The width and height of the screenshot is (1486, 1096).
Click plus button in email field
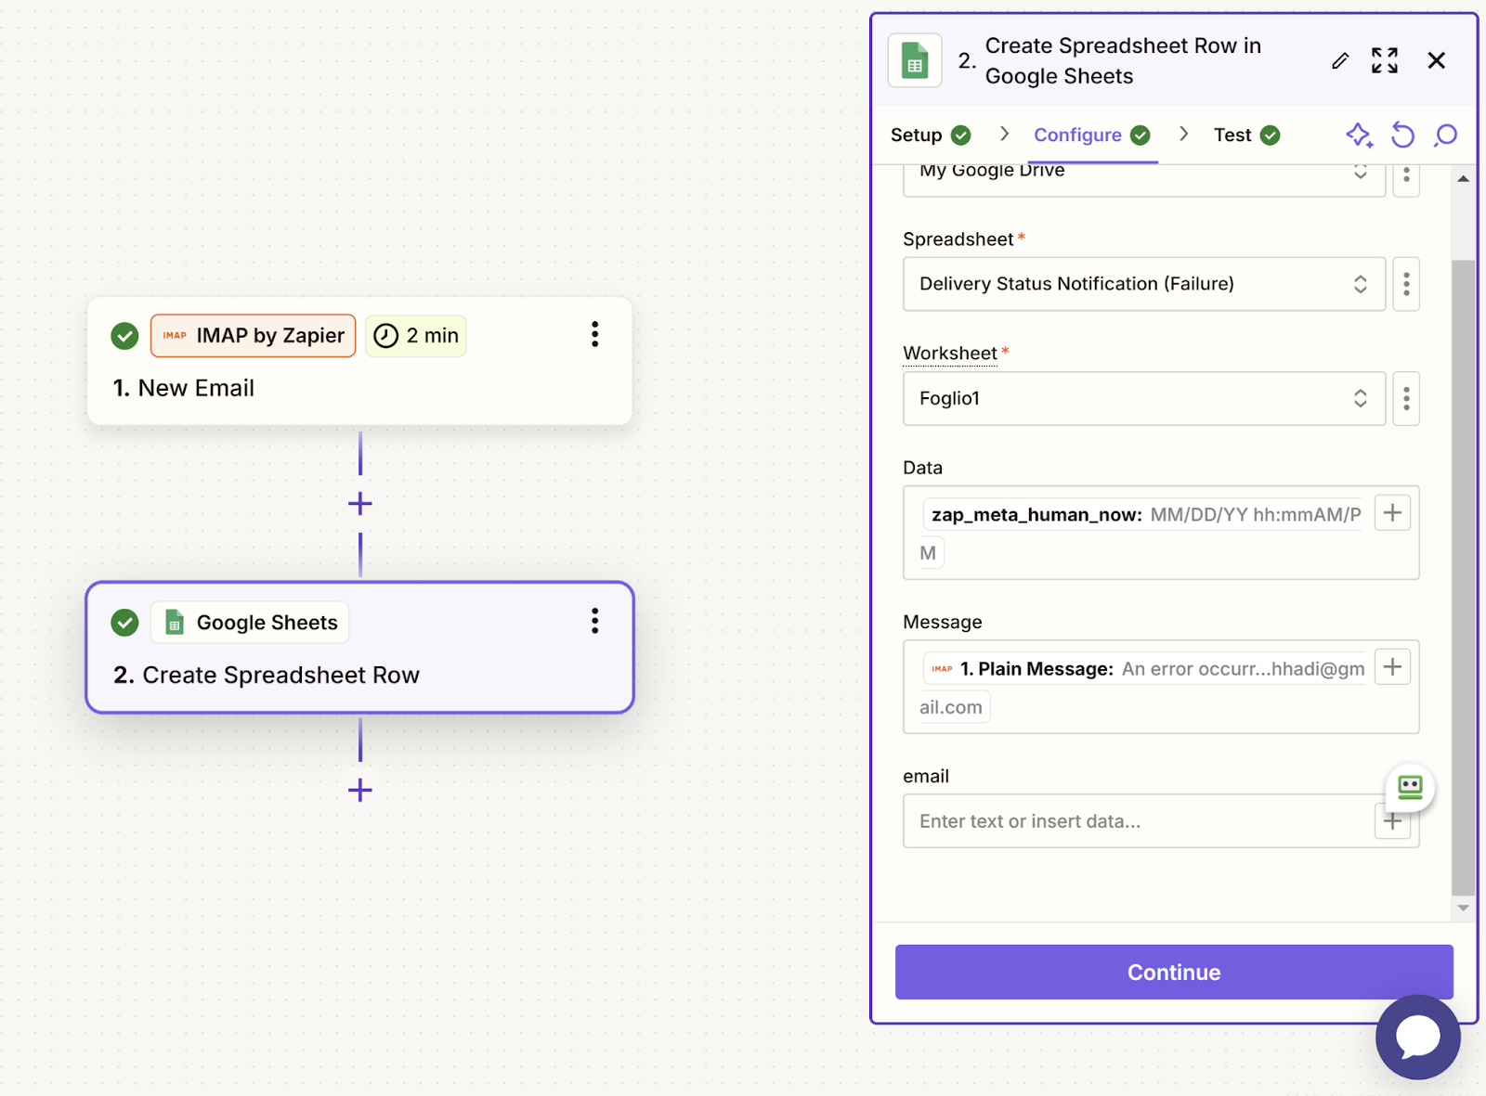tap(1392, 821)
